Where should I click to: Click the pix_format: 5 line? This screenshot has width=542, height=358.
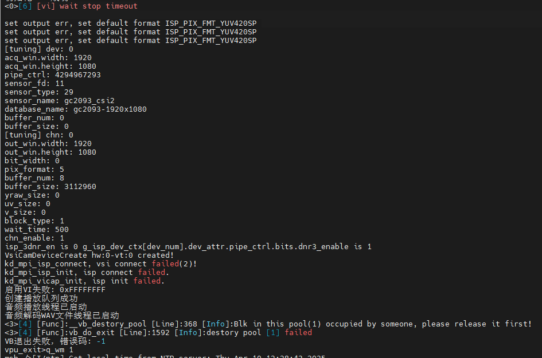(34, 170)
